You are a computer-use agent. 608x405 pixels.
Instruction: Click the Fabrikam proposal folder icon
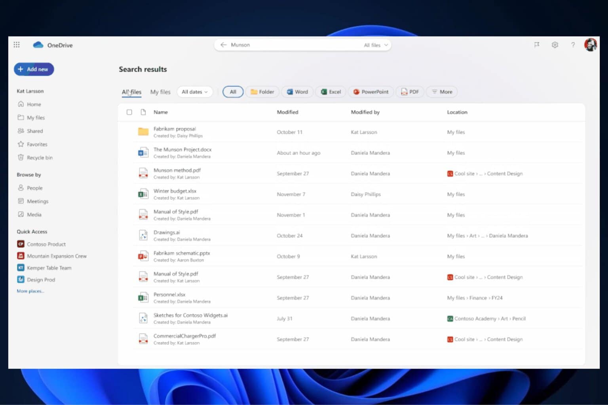143,132
